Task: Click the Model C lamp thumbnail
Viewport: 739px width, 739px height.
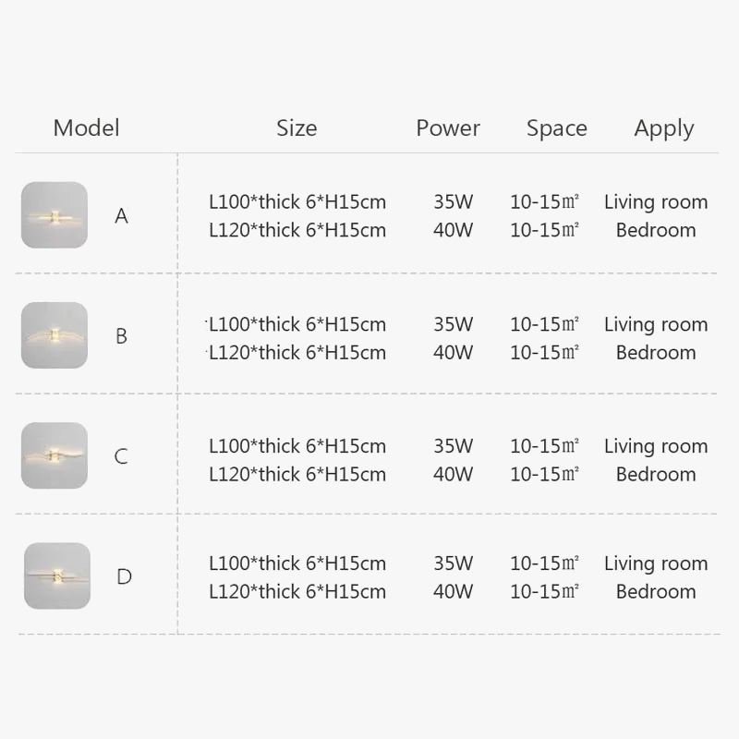Action: [x=55, y=455]
